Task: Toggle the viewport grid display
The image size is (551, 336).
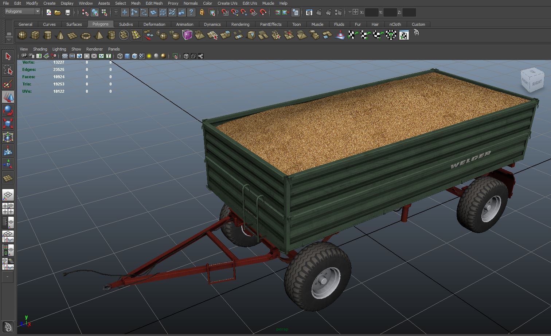Action: [65, 56]
